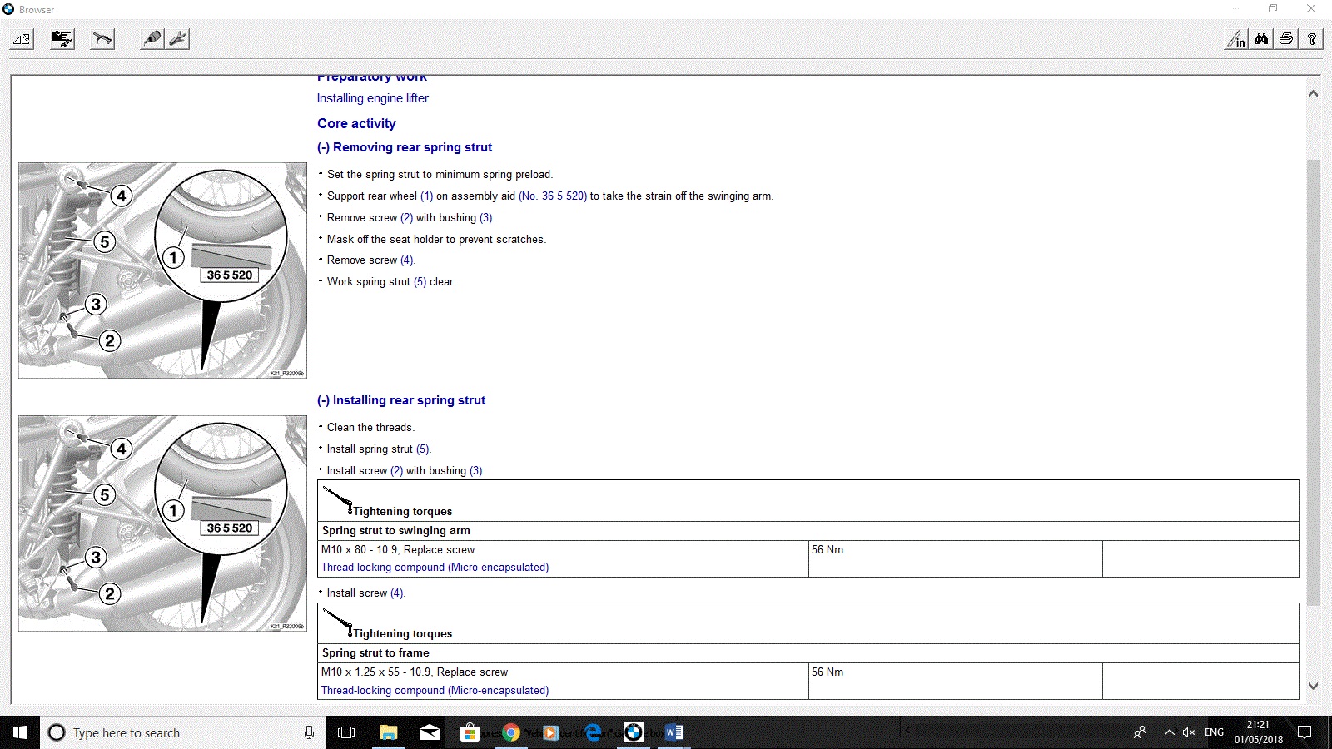
Task: Click the 'Install spring strut (5).' step
Action: [379, 449]
